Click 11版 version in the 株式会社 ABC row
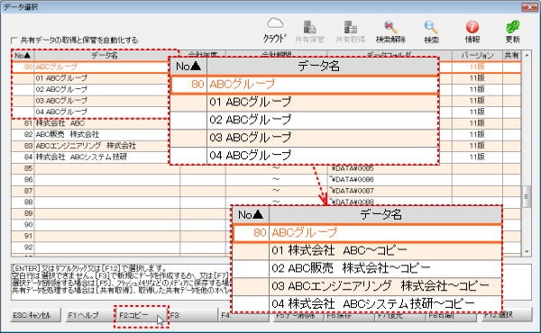541x333 pixels. click(x=477, y=123)
